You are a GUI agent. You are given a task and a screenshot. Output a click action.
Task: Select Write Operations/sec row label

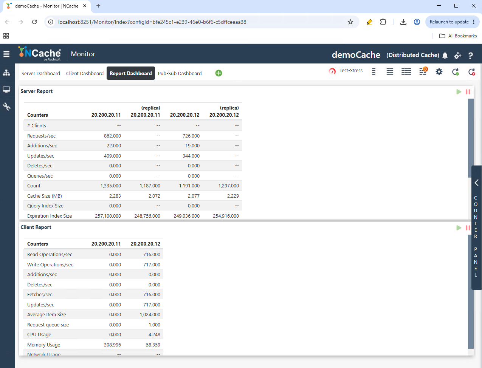click(50, 265)
